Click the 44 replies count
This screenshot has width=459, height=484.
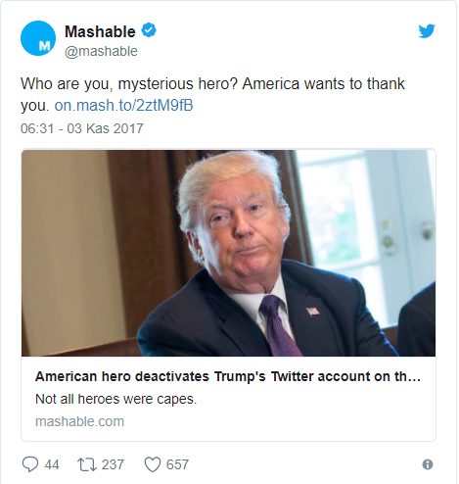click(52, 464)
